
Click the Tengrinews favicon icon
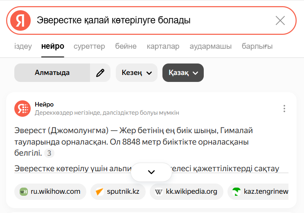236,191
